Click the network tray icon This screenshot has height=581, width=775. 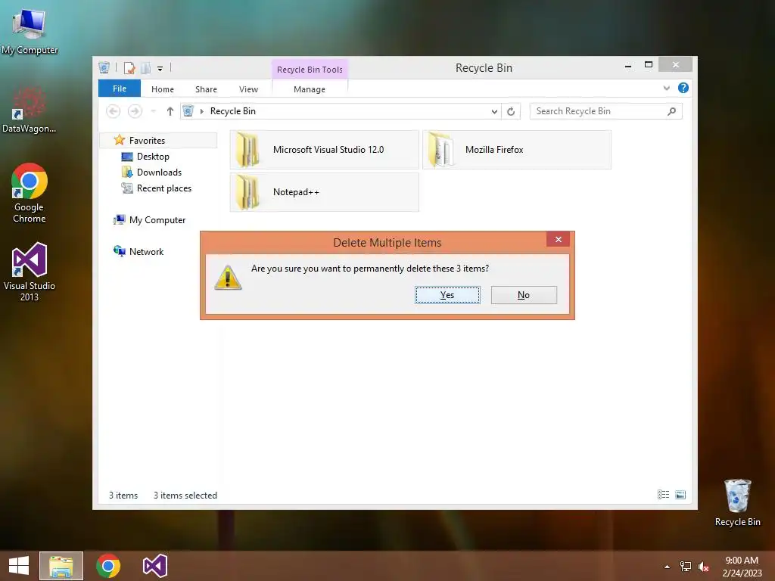tap(686, 567)
